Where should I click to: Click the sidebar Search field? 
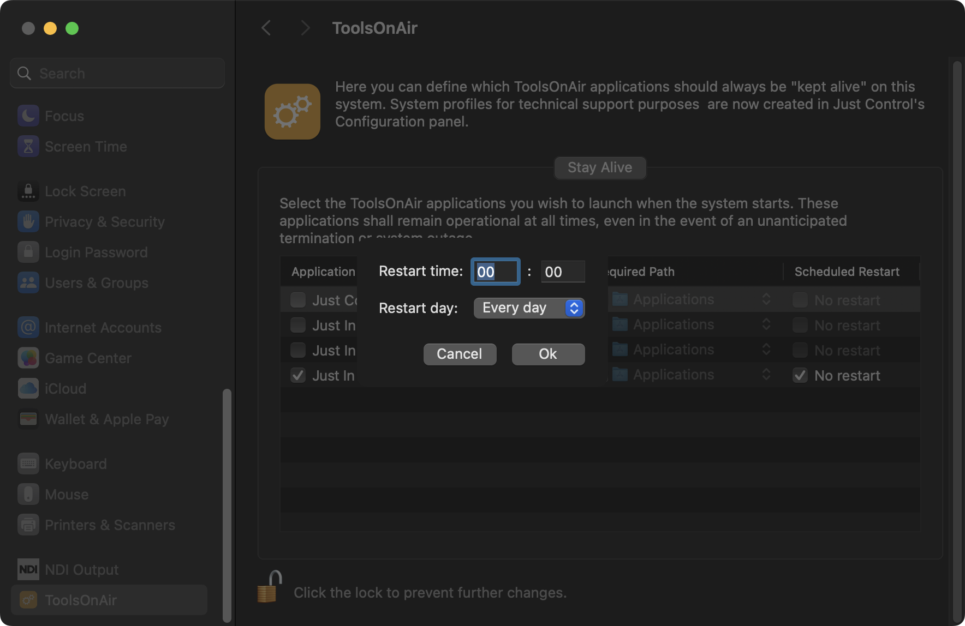(x=117, y=73)
